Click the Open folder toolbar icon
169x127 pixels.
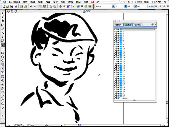tap(8, 6)
